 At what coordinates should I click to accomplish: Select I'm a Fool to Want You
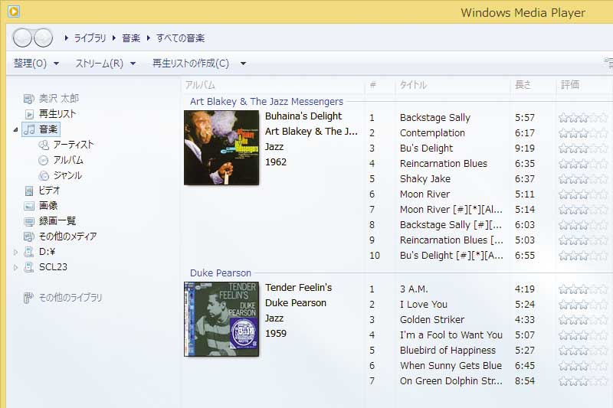[x=451, y=335]
